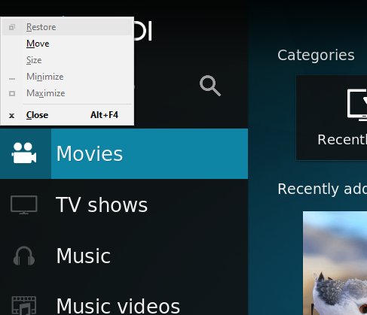Click the Music videos filmstrip icon
The image size is (367, 315).
point(24,306)
